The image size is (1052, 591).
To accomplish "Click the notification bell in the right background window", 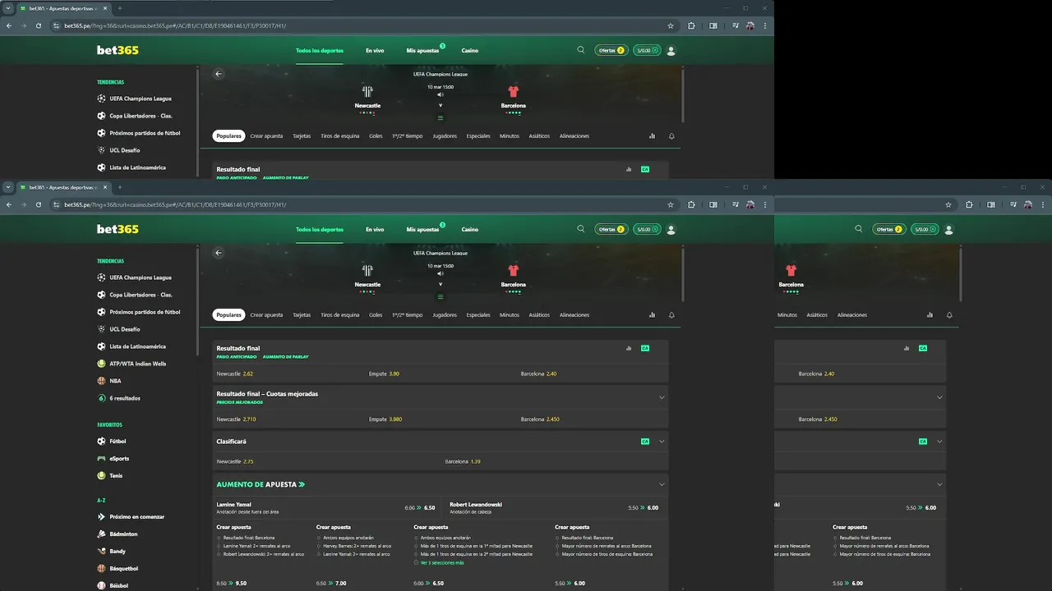I will pyautogui.click(x=949, y=315).
